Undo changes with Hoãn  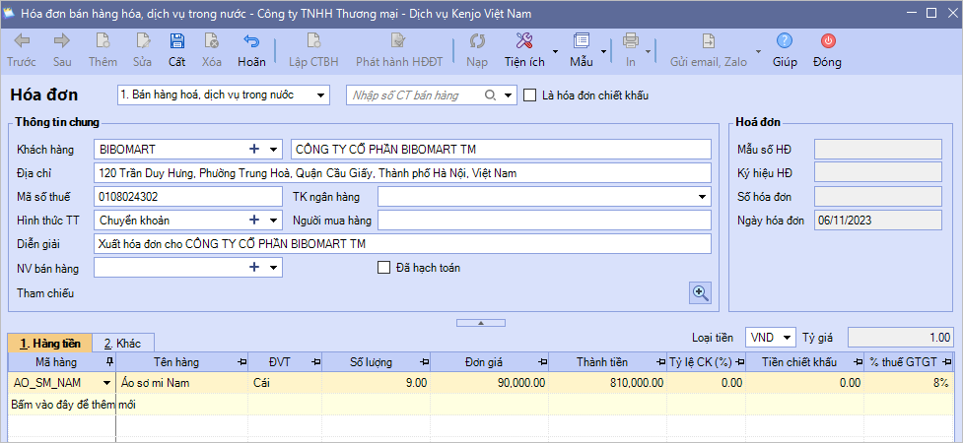251,41
